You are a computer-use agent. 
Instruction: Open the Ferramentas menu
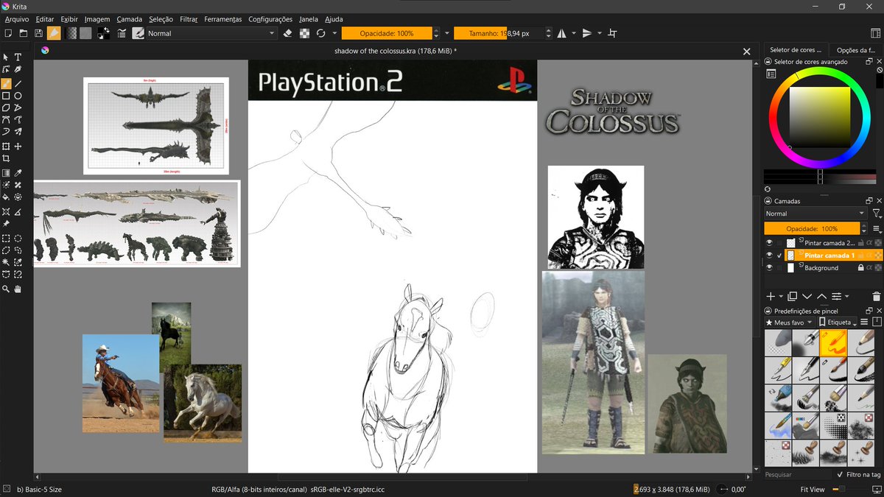223,19
